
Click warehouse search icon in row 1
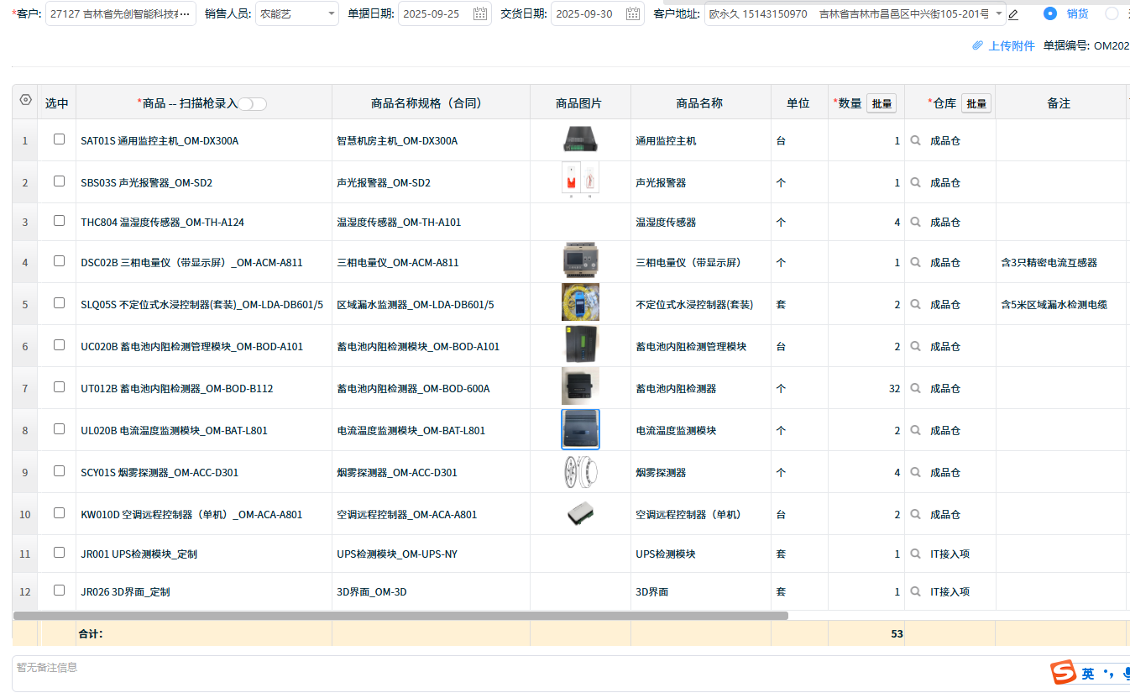click(x=916, y=141)
